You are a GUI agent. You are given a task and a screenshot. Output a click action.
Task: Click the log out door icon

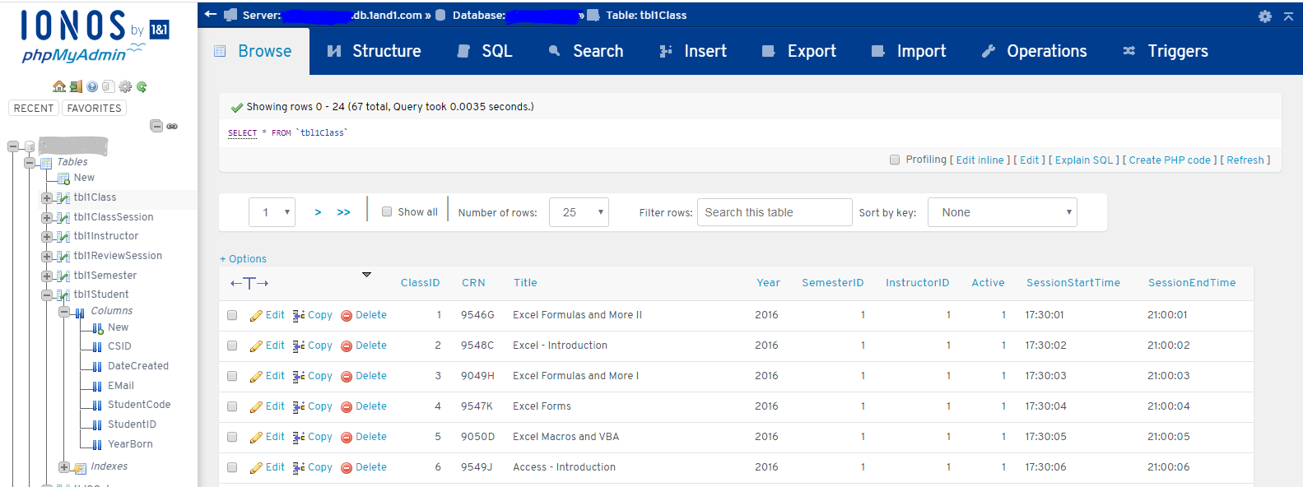76,86
